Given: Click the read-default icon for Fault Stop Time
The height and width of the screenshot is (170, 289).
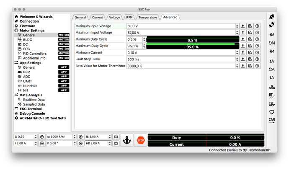Looking at the screenshot, I should (250, 59).
